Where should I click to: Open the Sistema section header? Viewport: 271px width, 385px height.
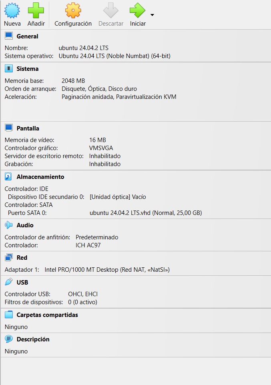pos(28,69)
